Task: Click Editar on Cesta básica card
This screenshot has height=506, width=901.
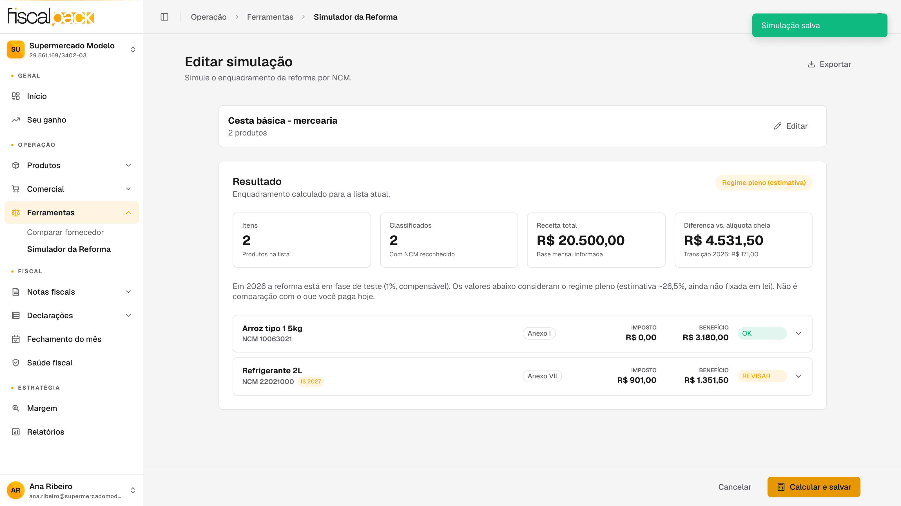Action: 791,126
